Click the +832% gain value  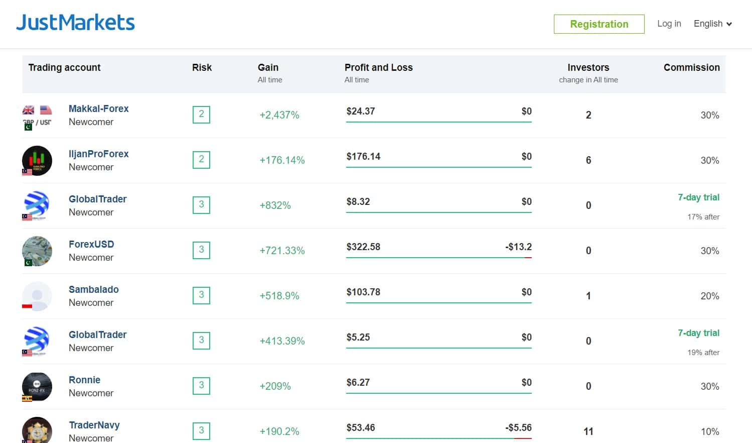275,205
